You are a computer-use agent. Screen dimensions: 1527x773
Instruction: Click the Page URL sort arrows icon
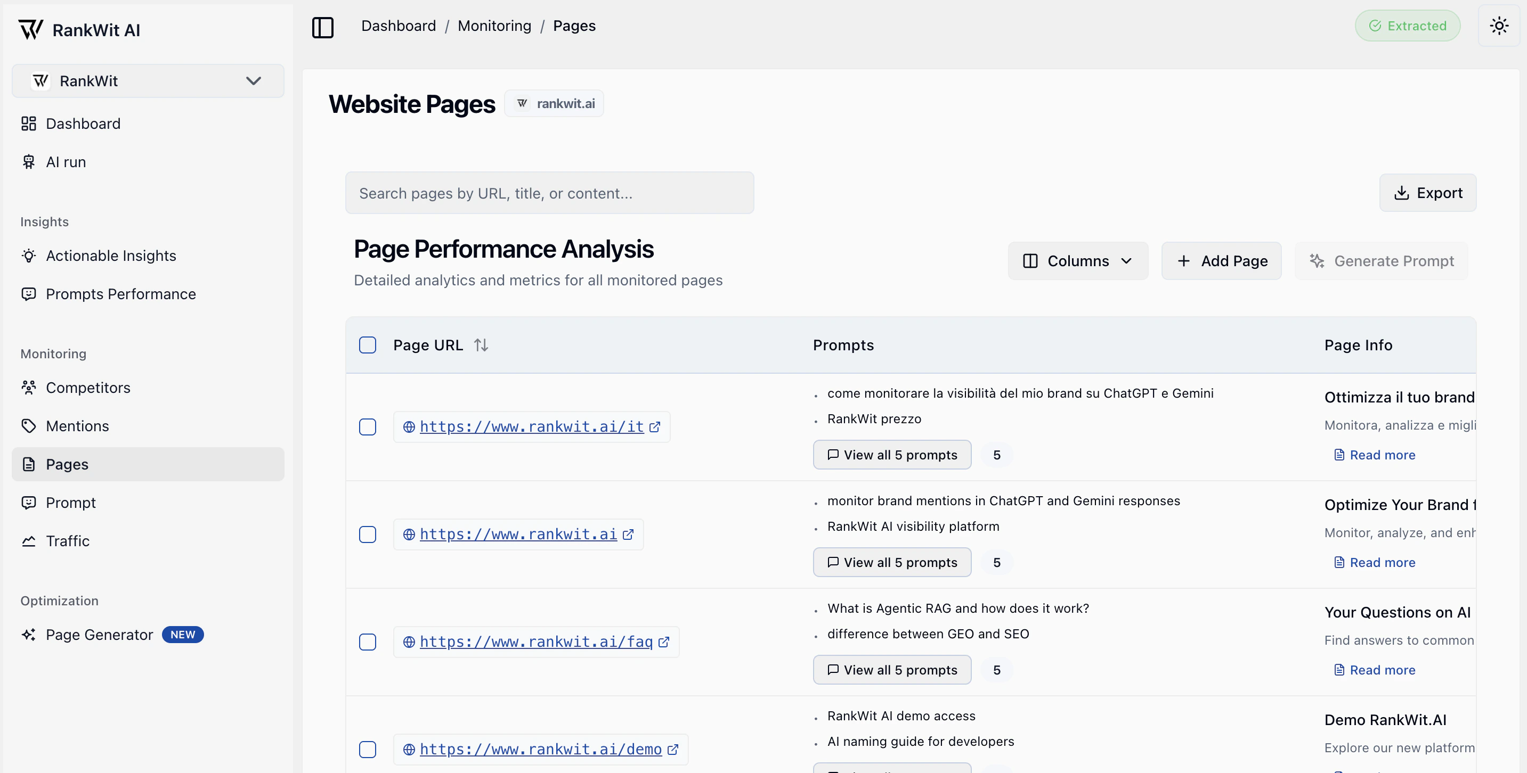(481, 345)
